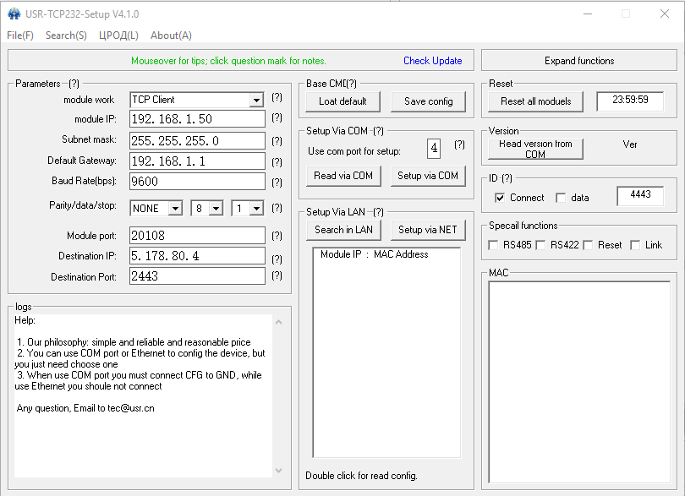685x496 pixels.
Task: Open the parity NONE dropdown
Action: (x=175, y=208)
